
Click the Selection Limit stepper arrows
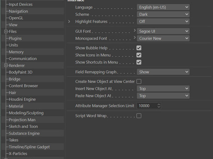point(159,106)
